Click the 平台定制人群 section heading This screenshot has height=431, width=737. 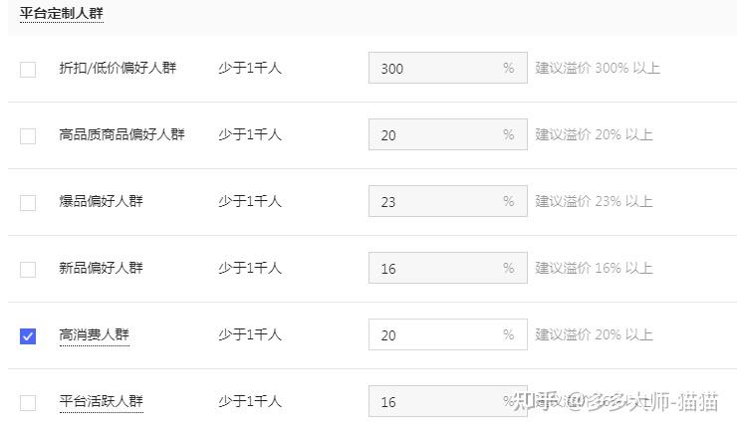click(61, 14)
